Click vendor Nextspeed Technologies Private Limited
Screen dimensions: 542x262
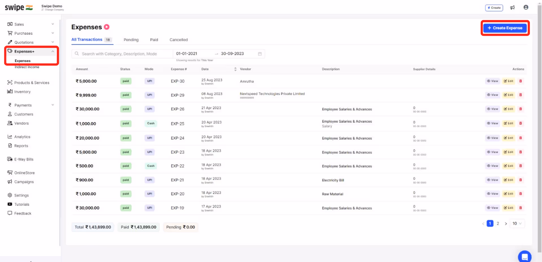(x=272, y=94)
